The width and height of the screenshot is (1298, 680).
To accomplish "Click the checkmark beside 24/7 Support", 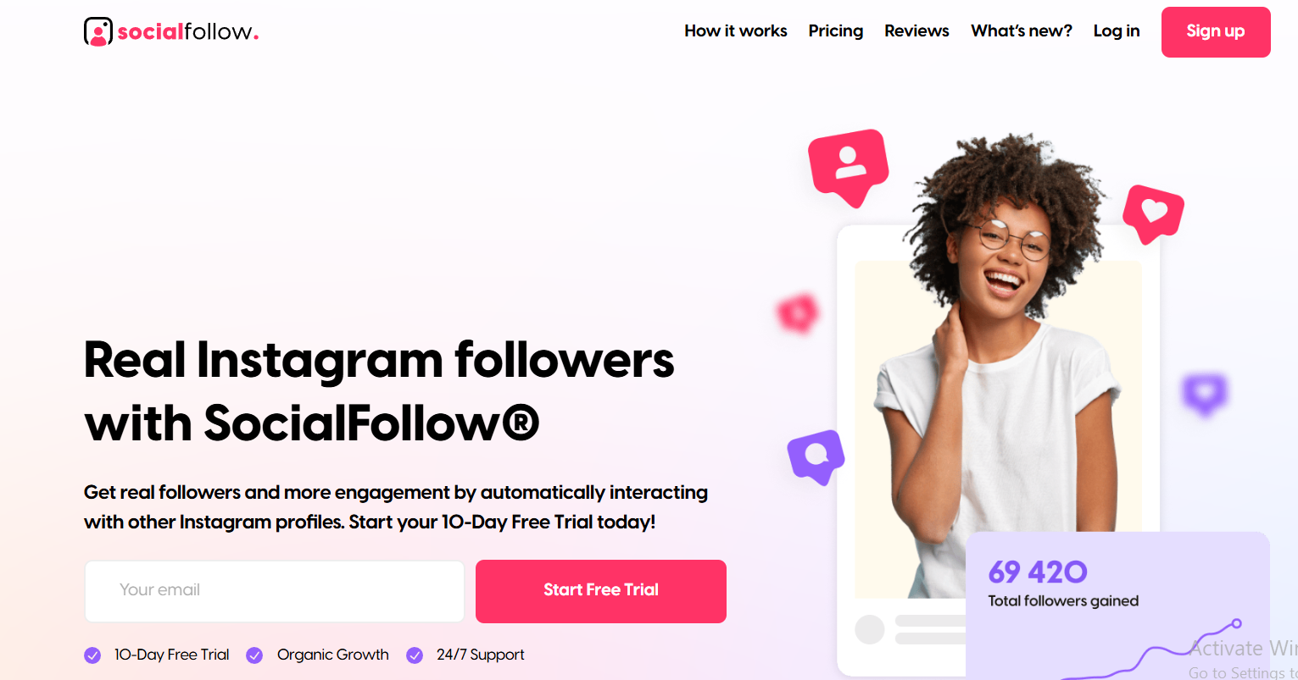I will coord(415,655).
